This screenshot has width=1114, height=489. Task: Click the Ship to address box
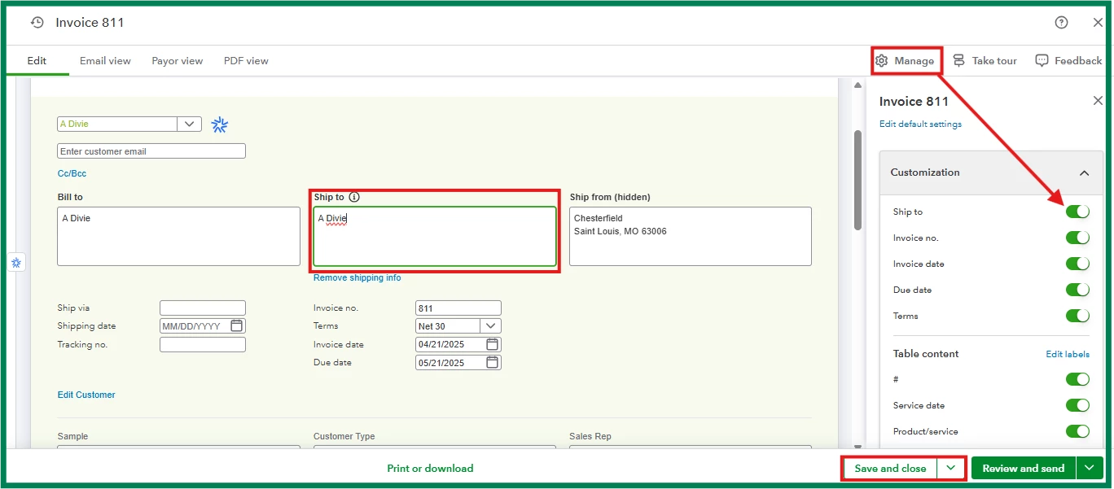(x=435, y=236)
